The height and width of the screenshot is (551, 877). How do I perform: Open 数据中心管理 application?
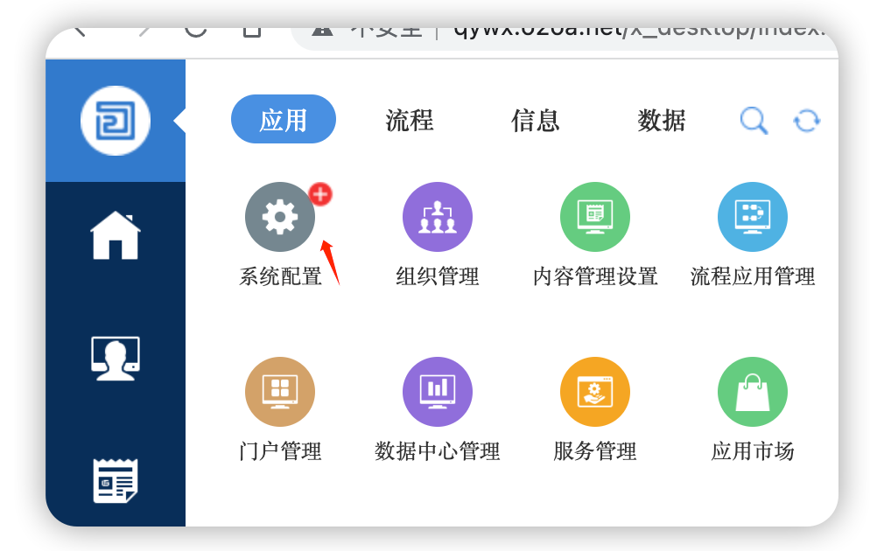click(438, 392)
